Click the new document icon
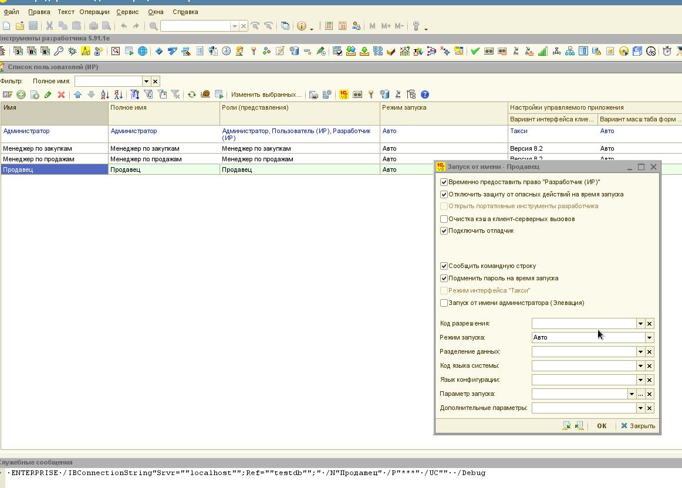This screenshot has width=682, height=488. 6,26
